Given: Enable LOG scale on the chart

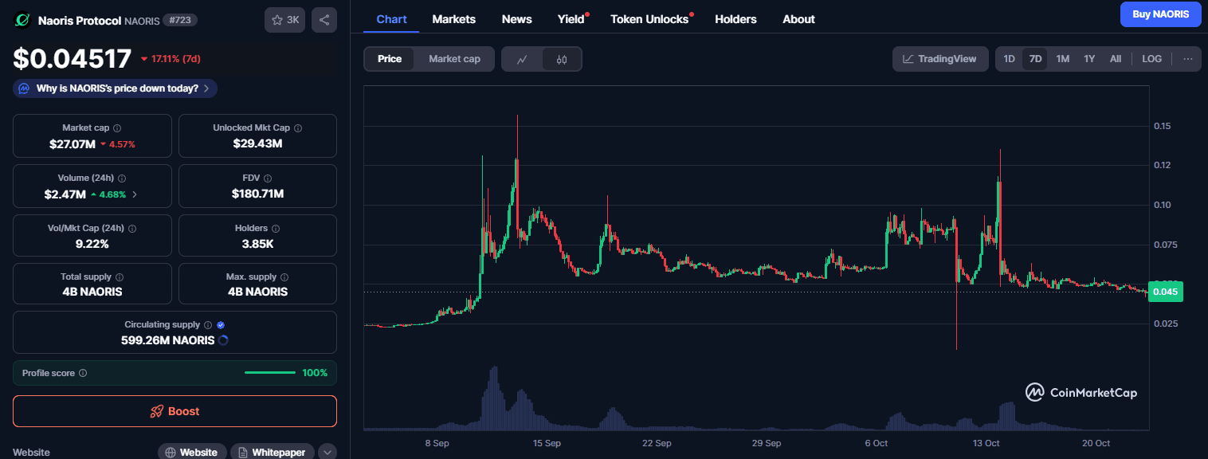Looking at the screenshot, I should (x=1151, y=58).
